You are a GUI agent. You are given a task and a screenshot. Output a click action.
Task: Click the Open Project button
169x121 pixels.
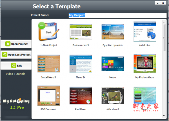[x=16, y=44]
